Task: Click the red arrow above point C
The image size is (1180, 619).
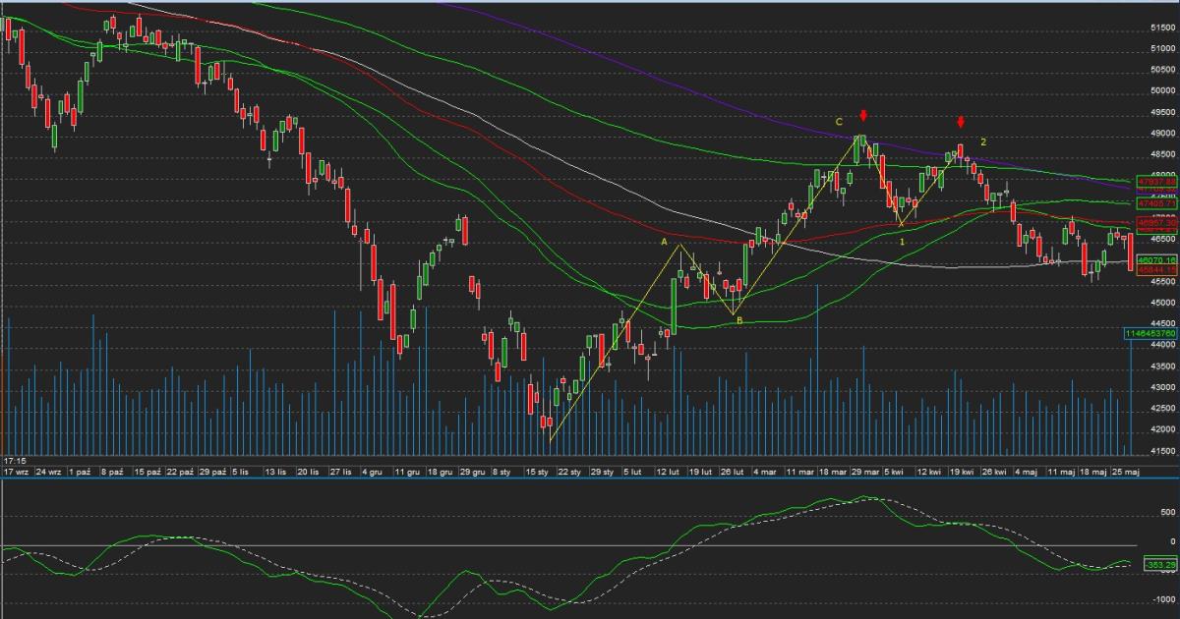Action: (x=863, y=118)
